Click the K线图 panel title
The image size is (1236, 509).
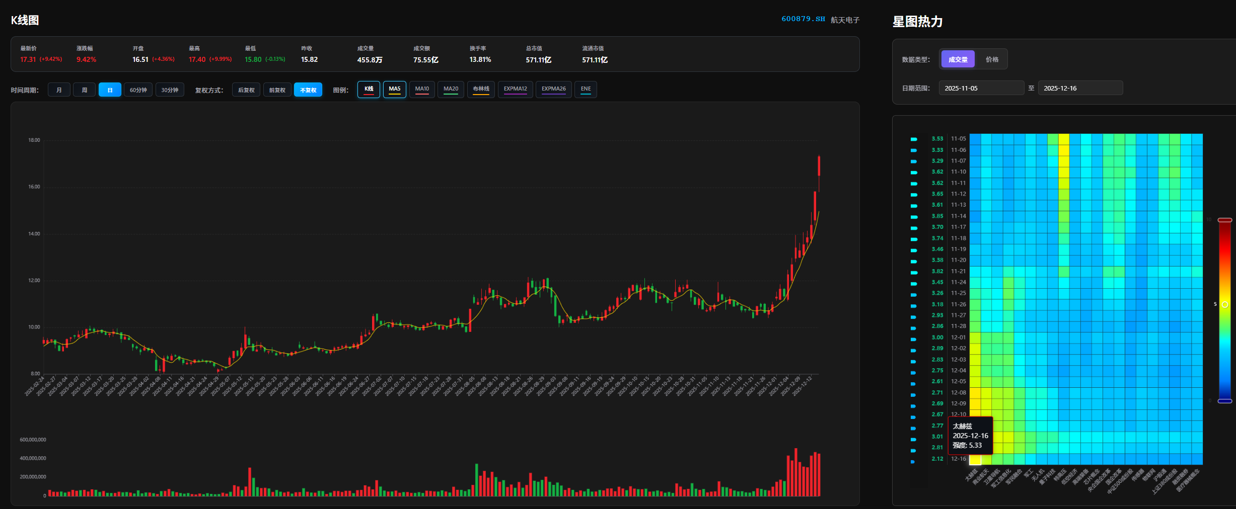25,20
